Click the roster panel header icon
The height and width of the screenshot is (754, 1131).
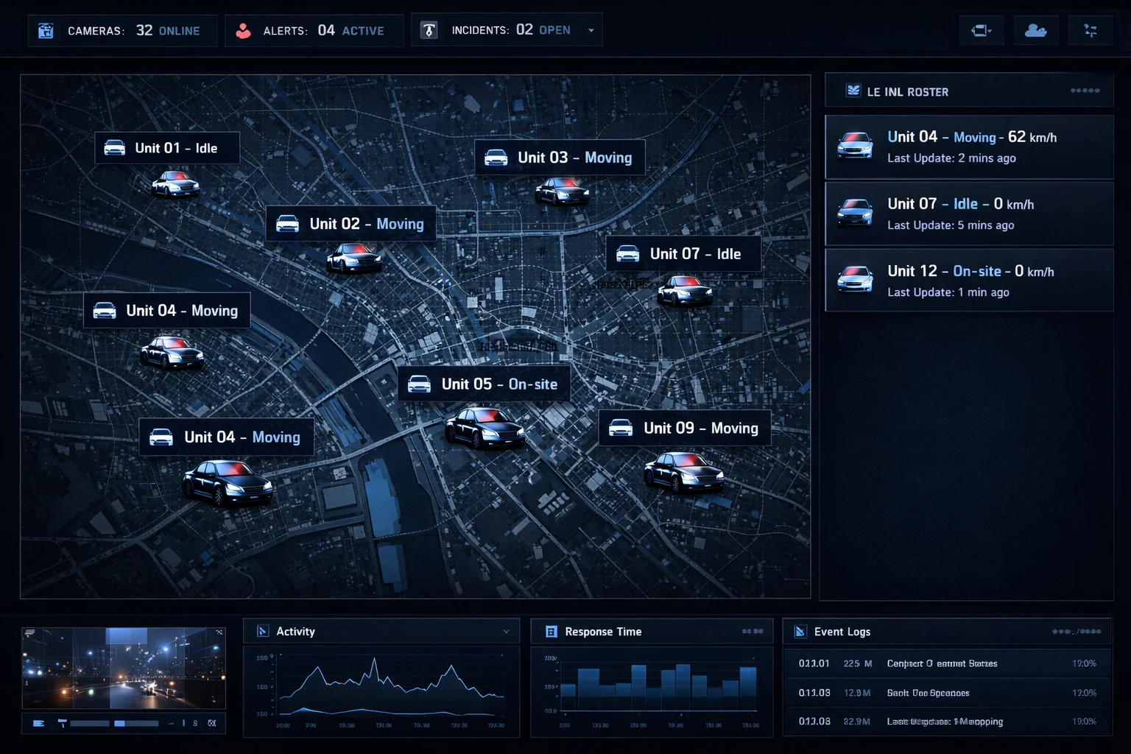click(x=853, y=91)
